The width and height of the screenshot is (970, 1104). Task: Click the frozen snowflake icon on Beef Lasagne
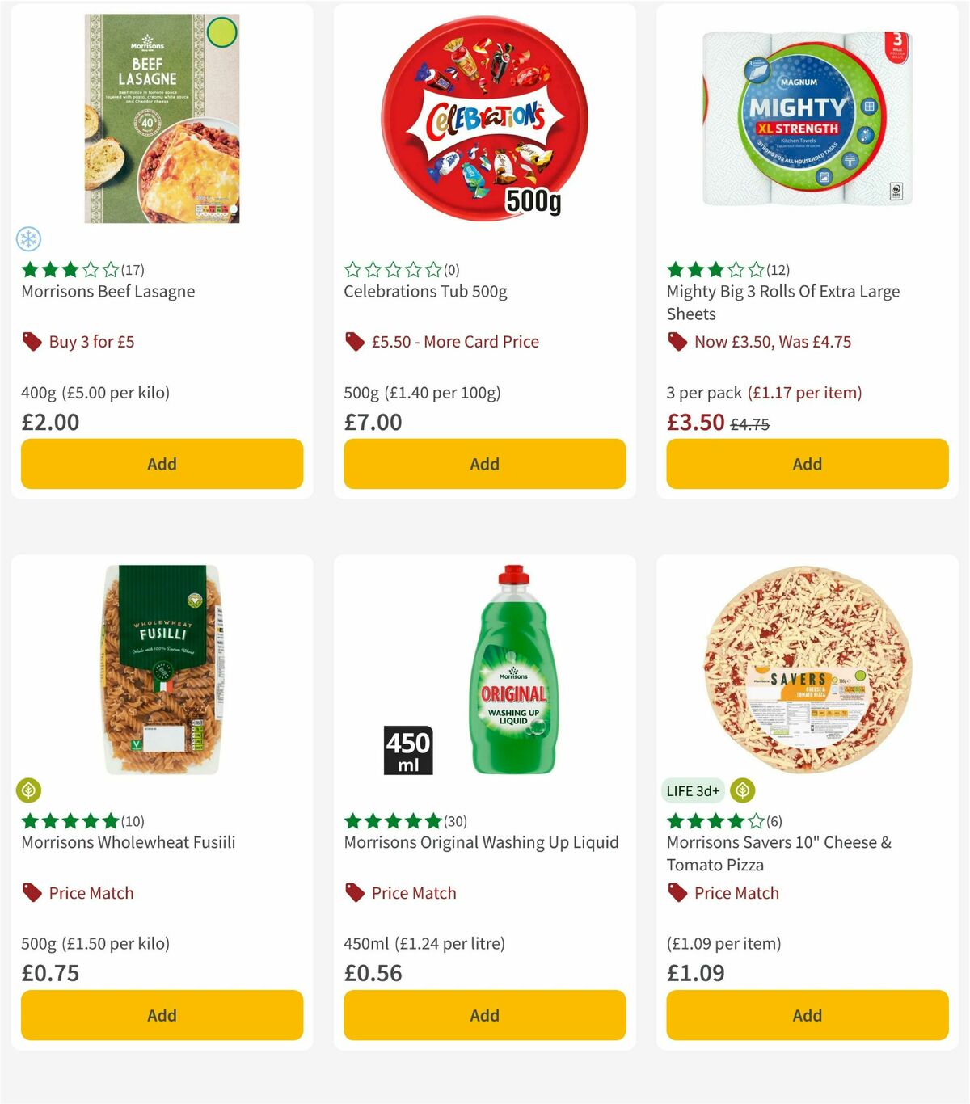point(29,240)
